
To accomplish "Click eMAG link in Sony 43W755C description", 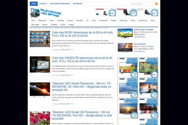I will coord(151,49).
